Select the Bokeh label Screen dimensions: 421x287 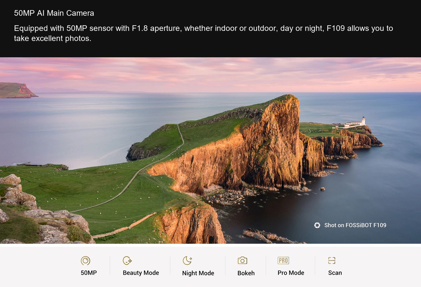(246, 273)
